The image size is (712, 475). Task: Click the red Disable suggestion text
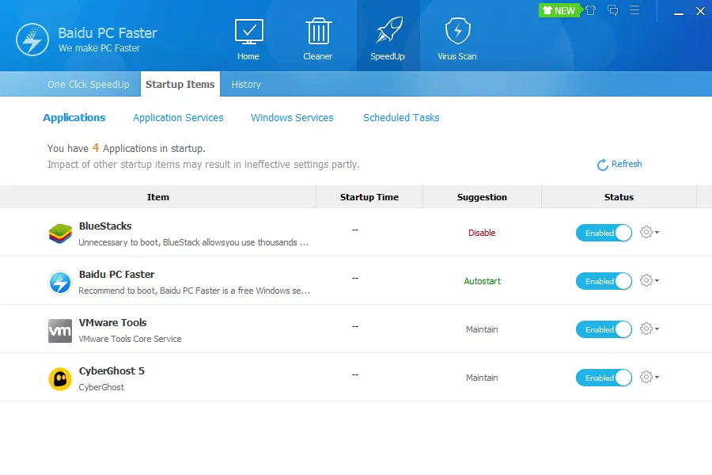coord(482,233)
